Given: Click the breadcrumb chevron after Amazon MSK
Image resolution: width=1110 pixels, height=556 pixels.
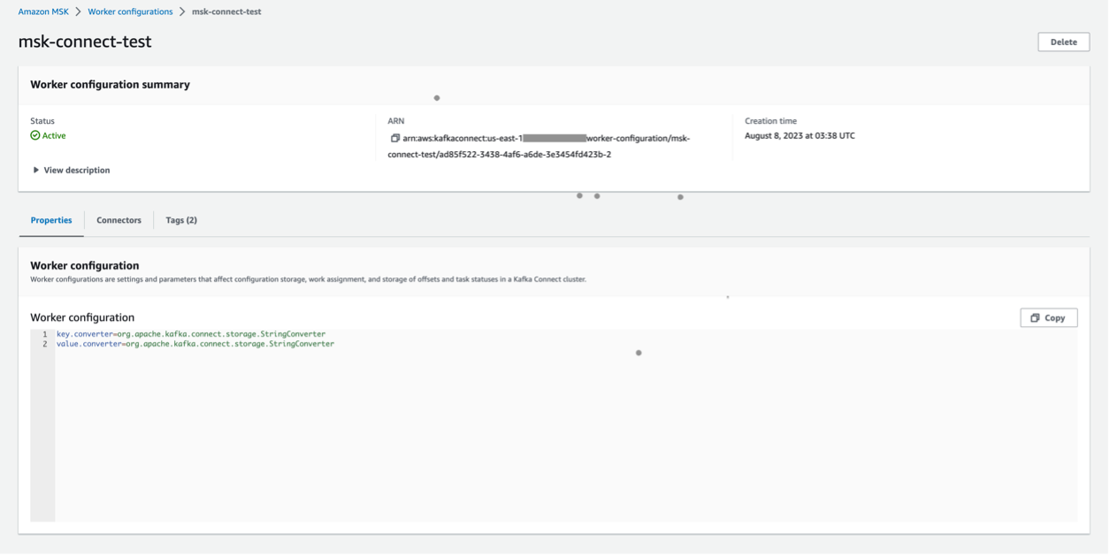Looking at the screenshot, I should pos(80,11).
